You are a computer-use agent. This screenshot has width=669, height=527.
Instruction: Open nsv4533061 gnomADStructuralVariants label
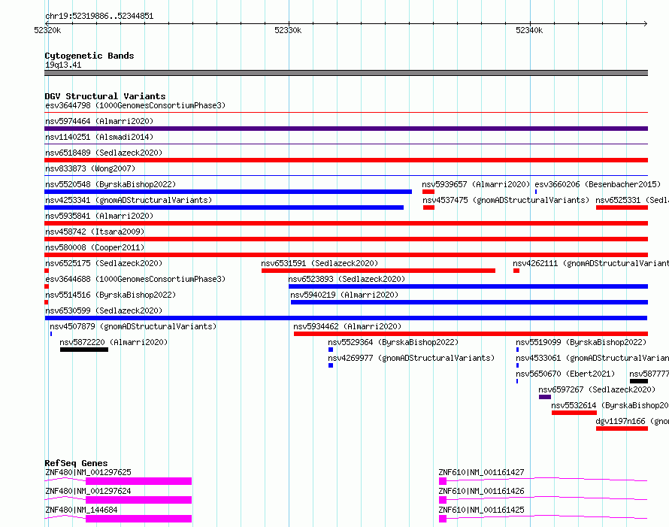click(x=592, y=358)
